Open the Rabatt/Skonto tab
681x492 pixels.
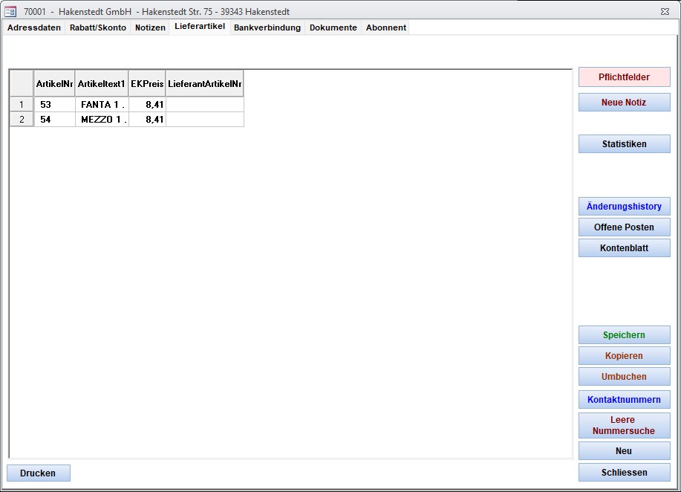tap(98, 27)
